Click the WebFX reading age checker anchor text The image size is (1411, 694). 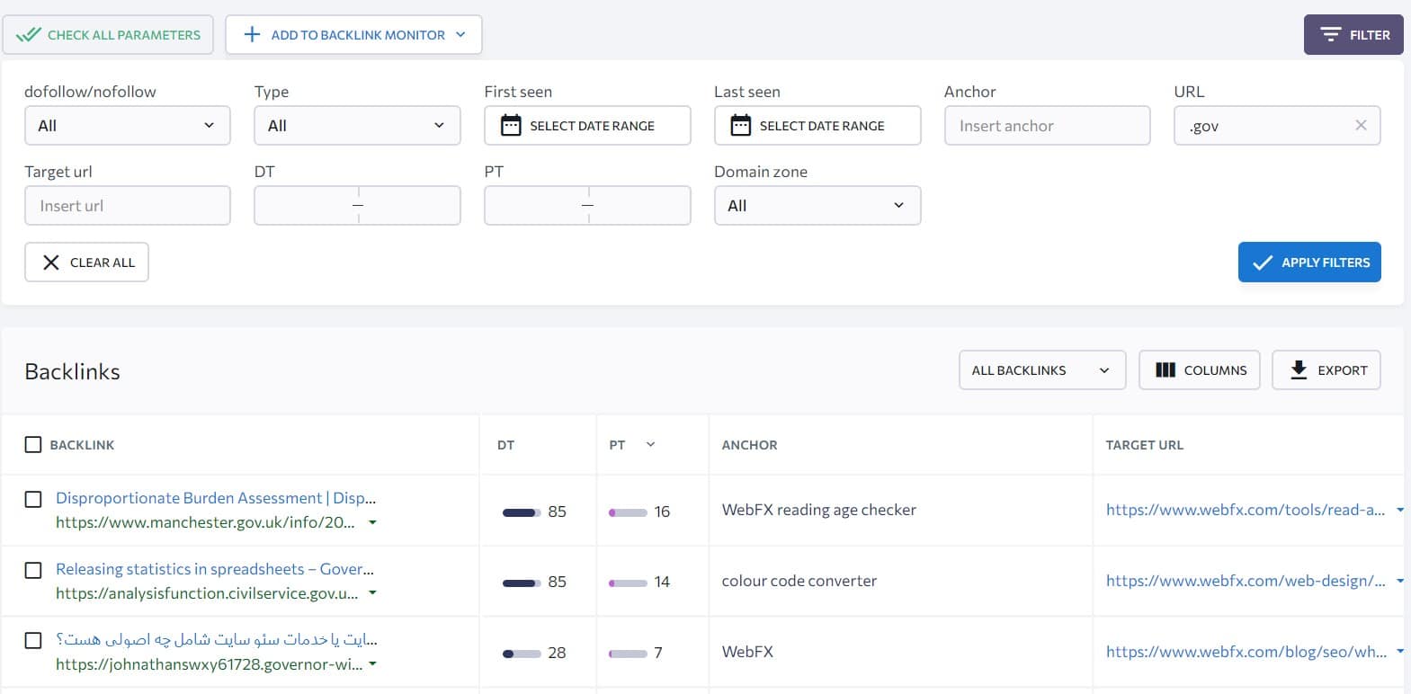click(818, 510)
